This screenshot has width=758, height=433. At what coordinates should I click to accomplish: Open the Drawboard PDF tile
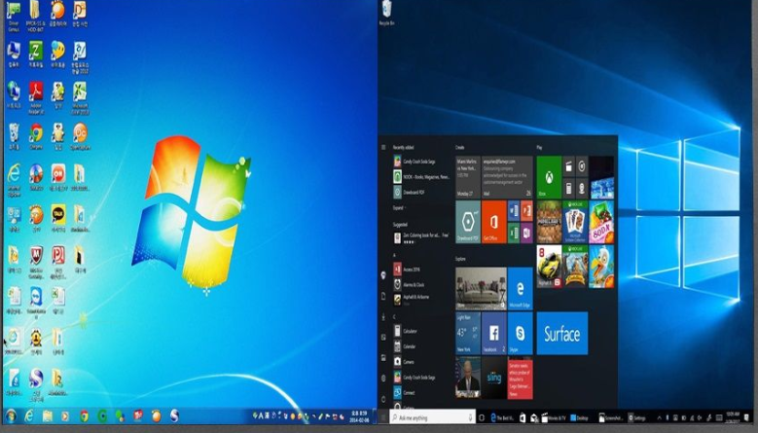[468, 222]
